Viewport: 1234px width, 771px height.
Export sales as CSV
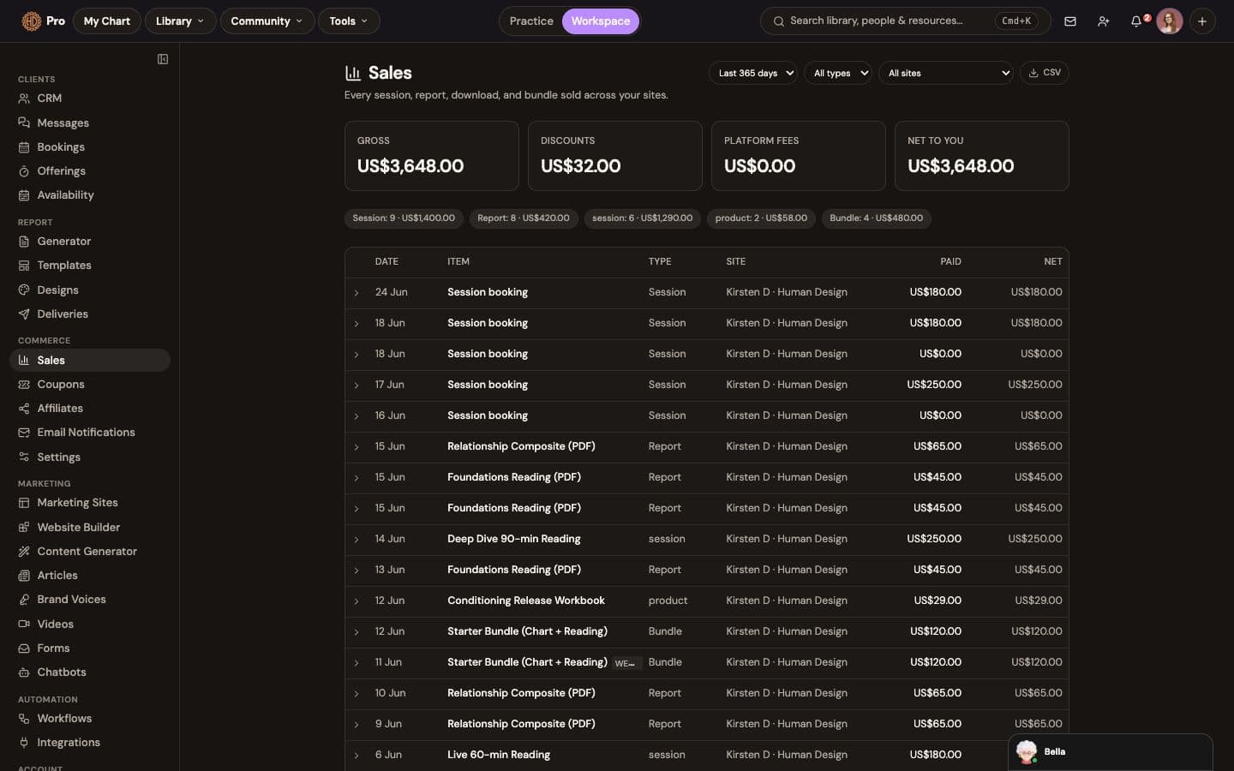point(1045,73)
